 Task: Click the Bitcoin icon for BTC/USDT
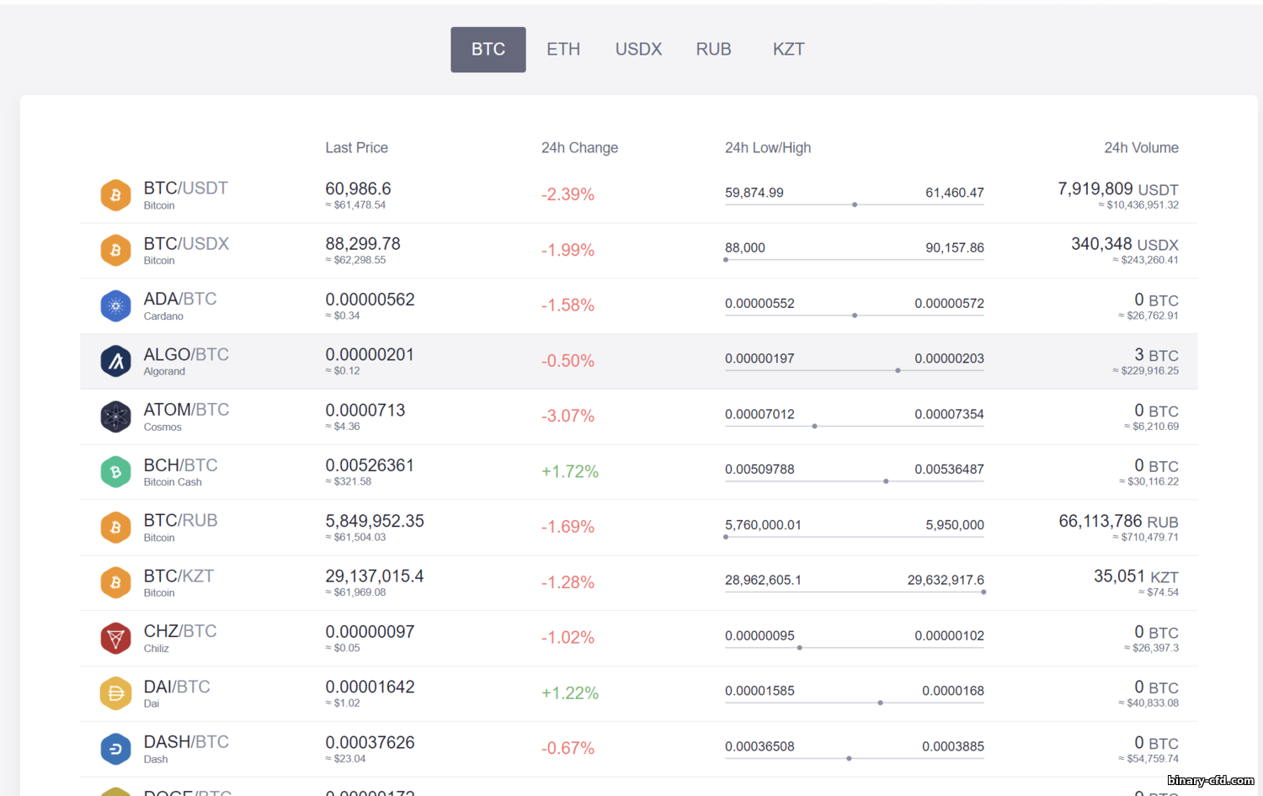[x=115, y=195]
